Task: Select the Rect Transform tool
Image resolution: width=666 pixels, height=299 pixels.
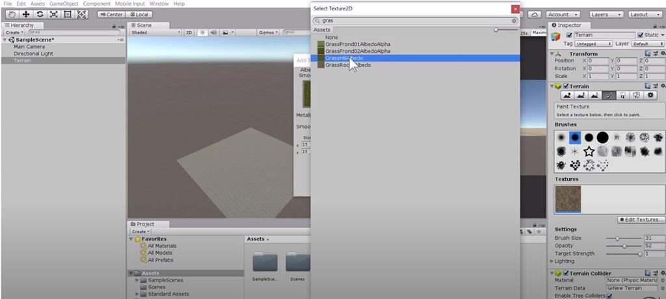Action: point(68,14)
